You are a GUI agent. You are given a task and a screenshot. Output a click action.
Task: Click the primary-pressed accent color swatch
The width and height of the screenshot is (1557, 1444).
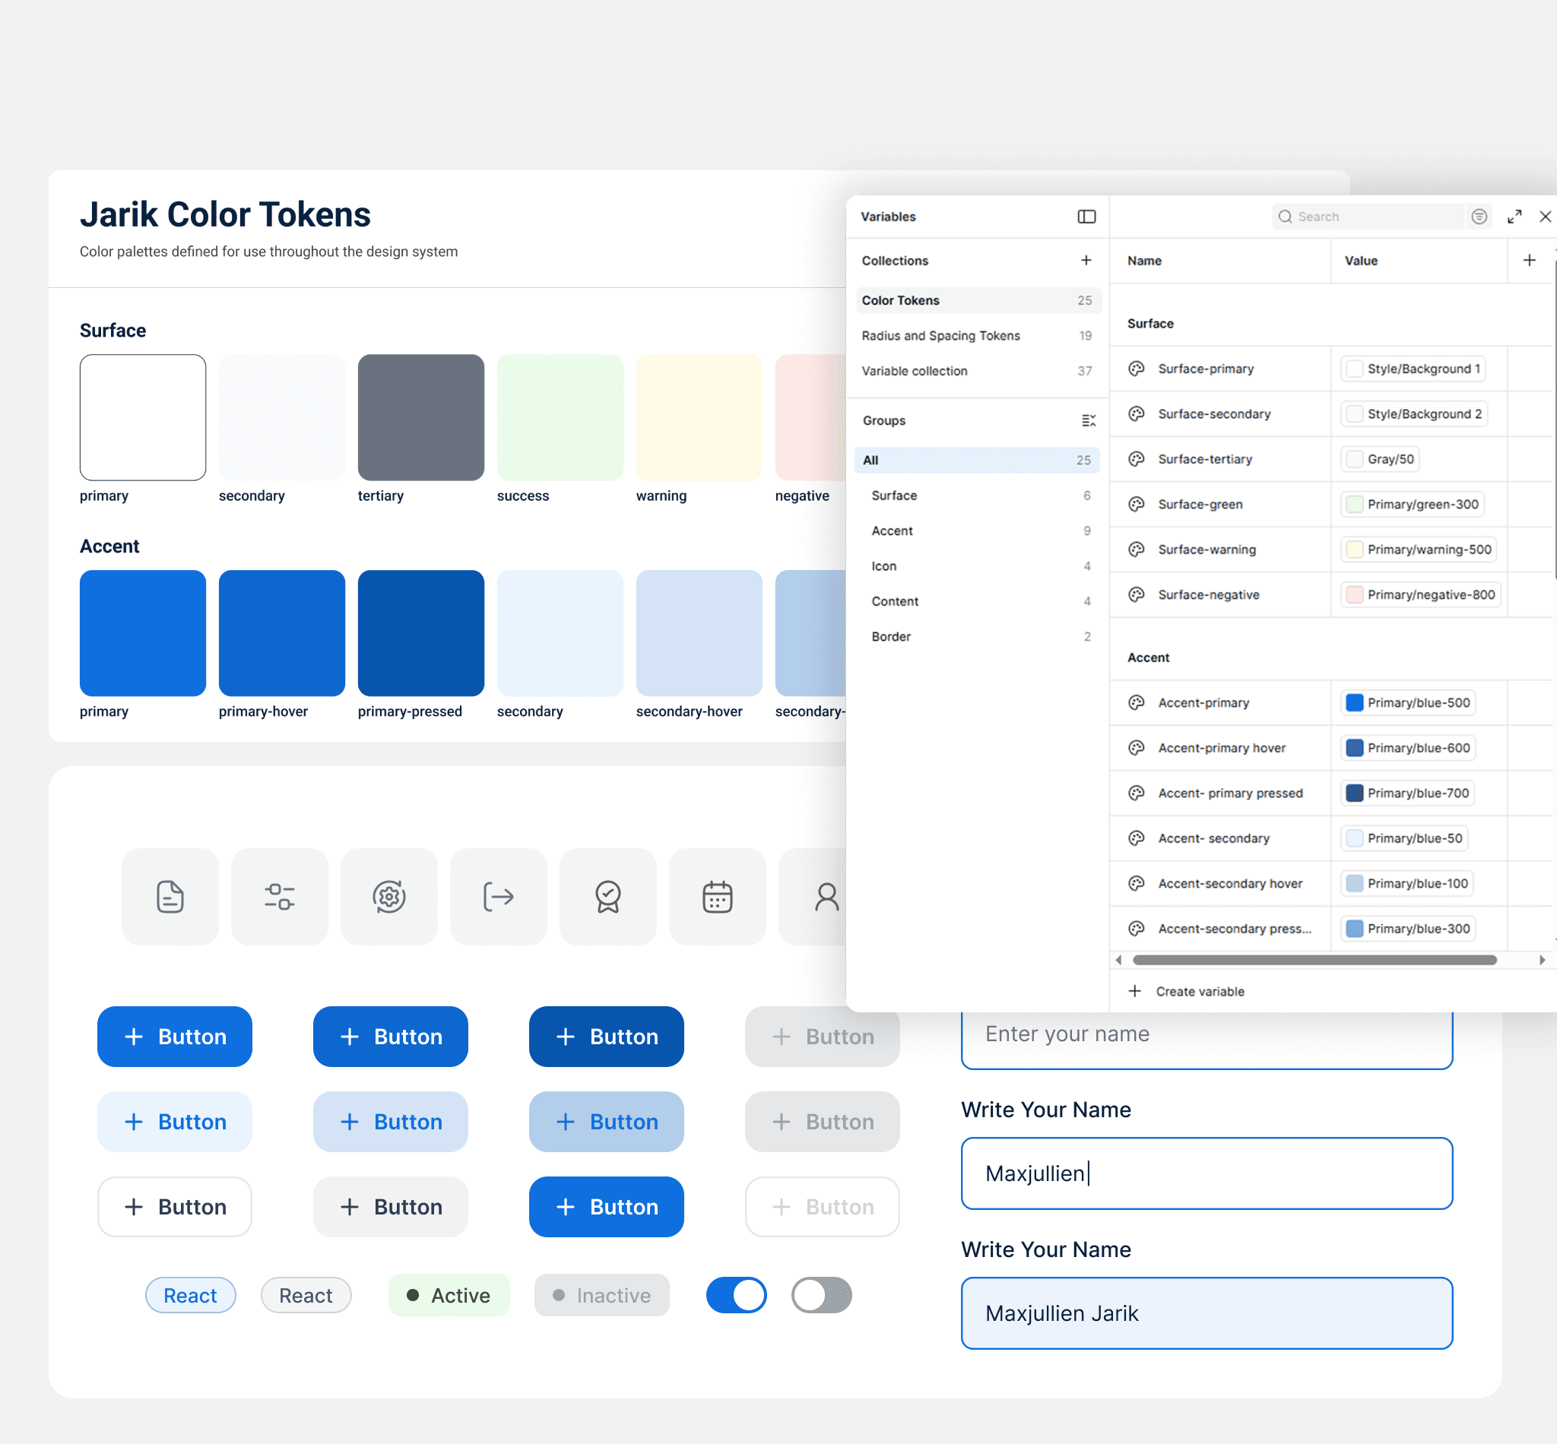point(420,632)
